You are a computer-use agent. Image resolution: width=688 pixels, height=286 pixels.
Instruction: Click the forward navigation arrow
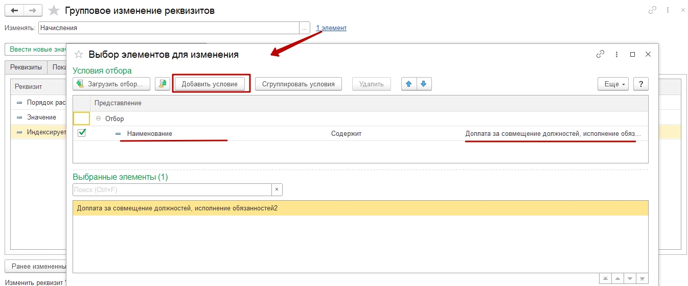click(32, 10)
